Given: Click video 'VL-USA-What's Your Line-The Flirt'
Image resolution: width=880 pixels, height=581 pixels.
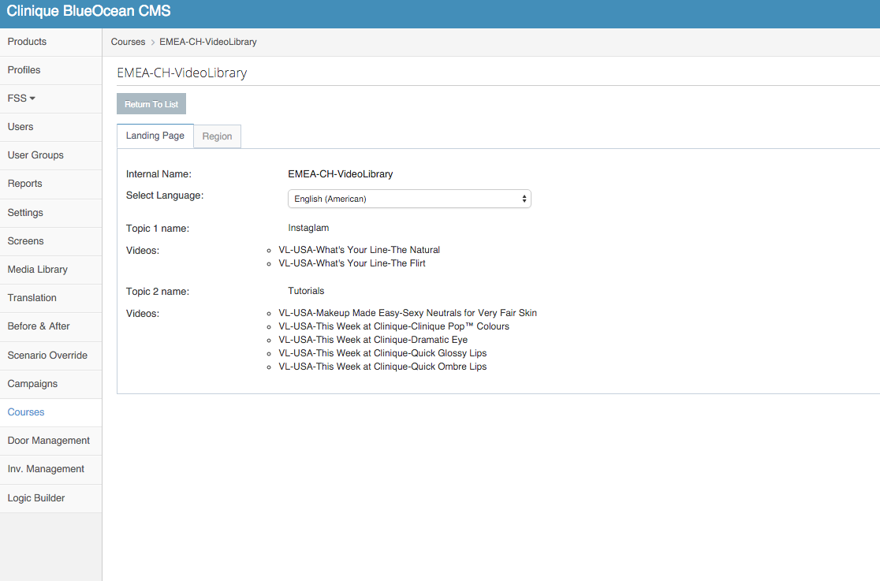Looking at the screenshot, I should point(352,263).
